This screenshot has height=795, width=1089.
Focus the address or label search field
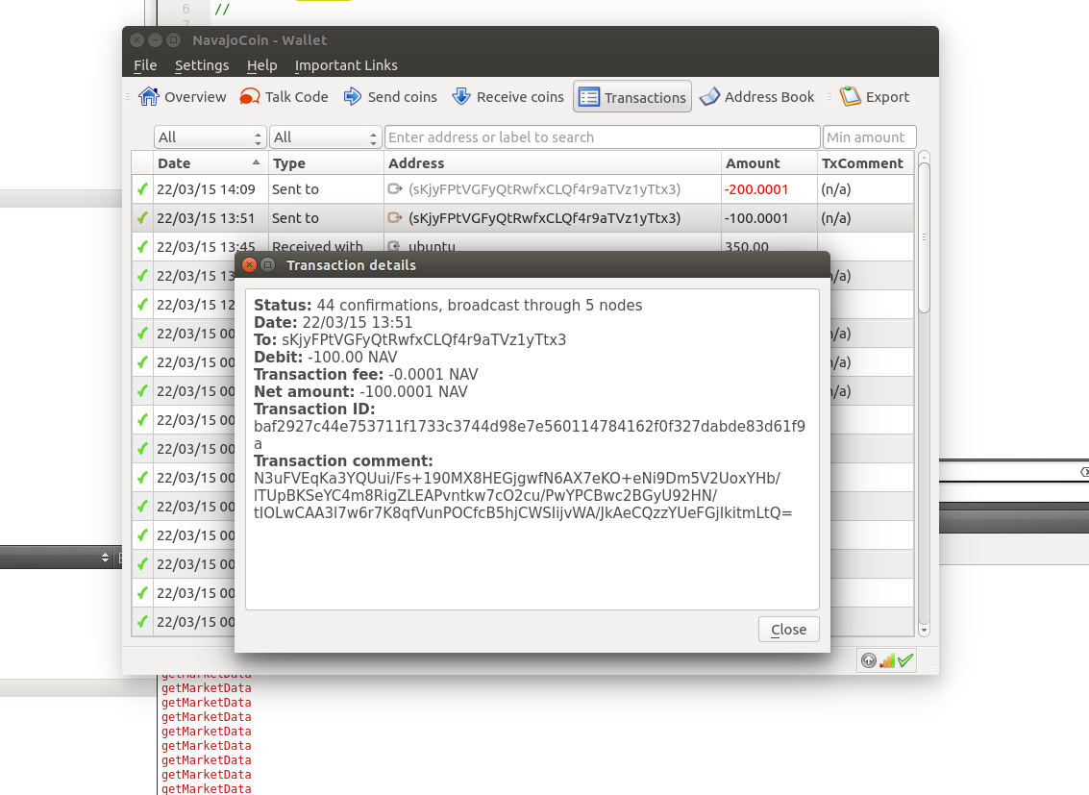point(602,137)
